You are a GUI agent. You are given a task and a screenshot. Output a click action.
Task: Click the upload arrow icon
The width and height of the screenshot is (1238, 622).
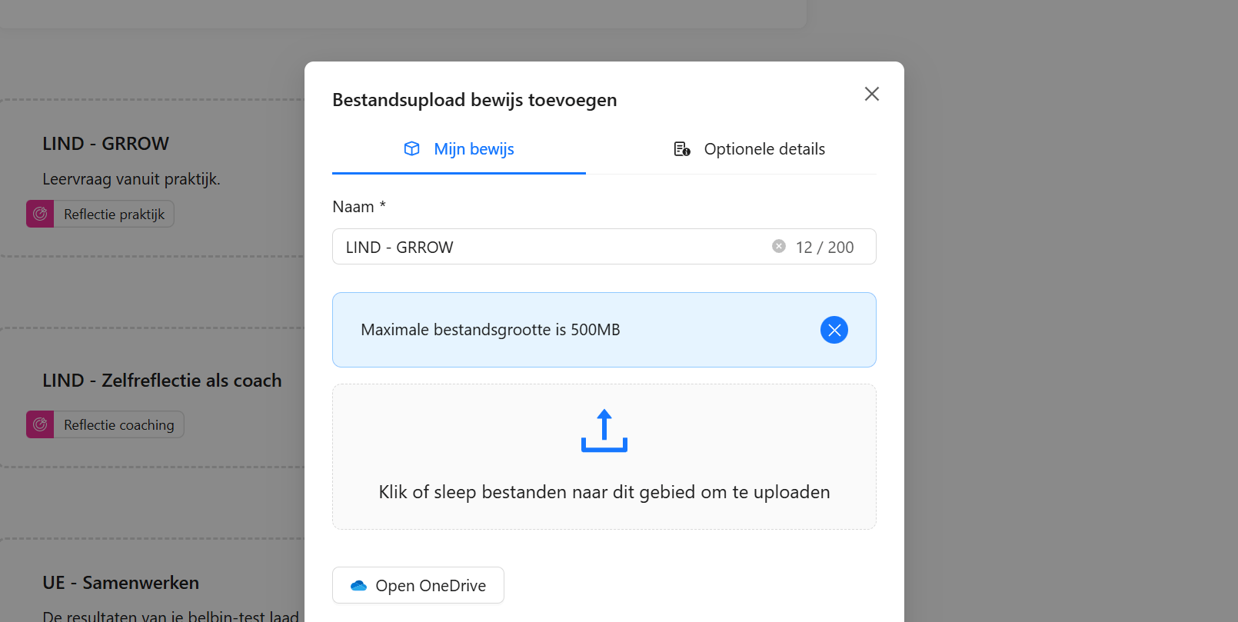tap(604, 431)
